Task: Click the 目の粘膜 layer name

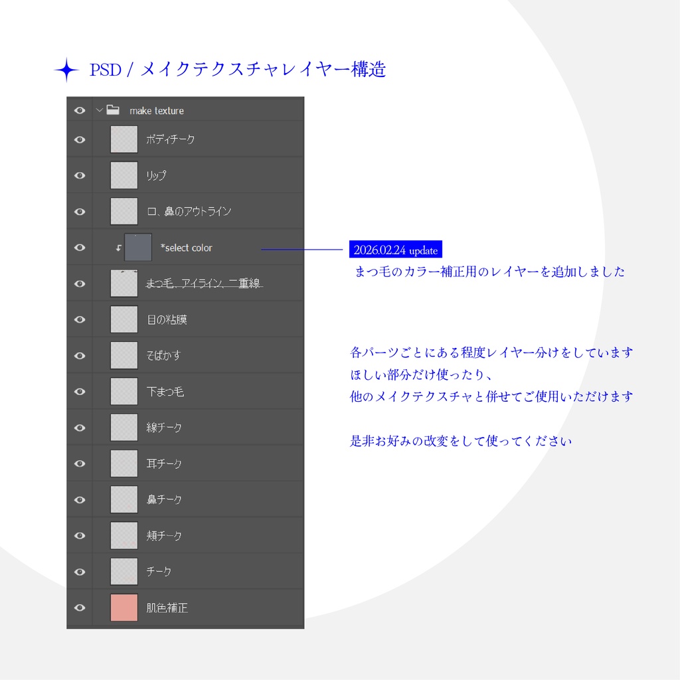Action: [167, 319]
